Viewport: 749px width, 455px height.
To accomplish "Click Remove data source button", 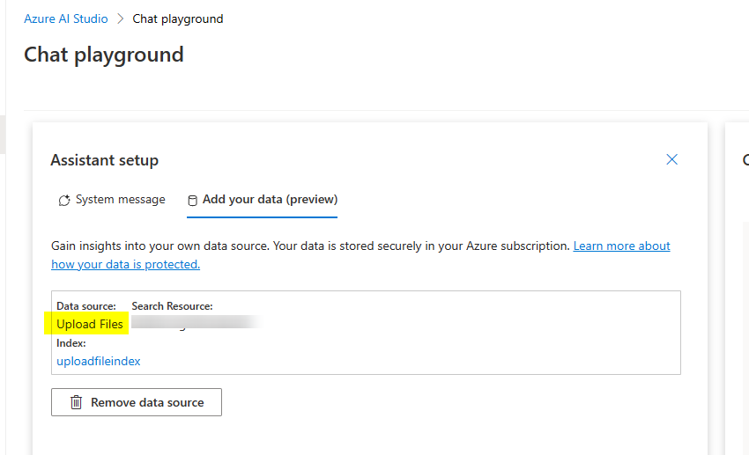I will coord(137,402).
